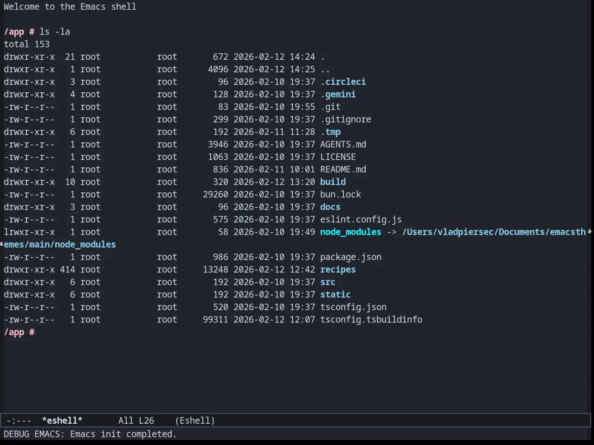The height and width of the screenshot is (445, 594).
Task: Click the L26 line number indicator
Action: click(146, 420)
